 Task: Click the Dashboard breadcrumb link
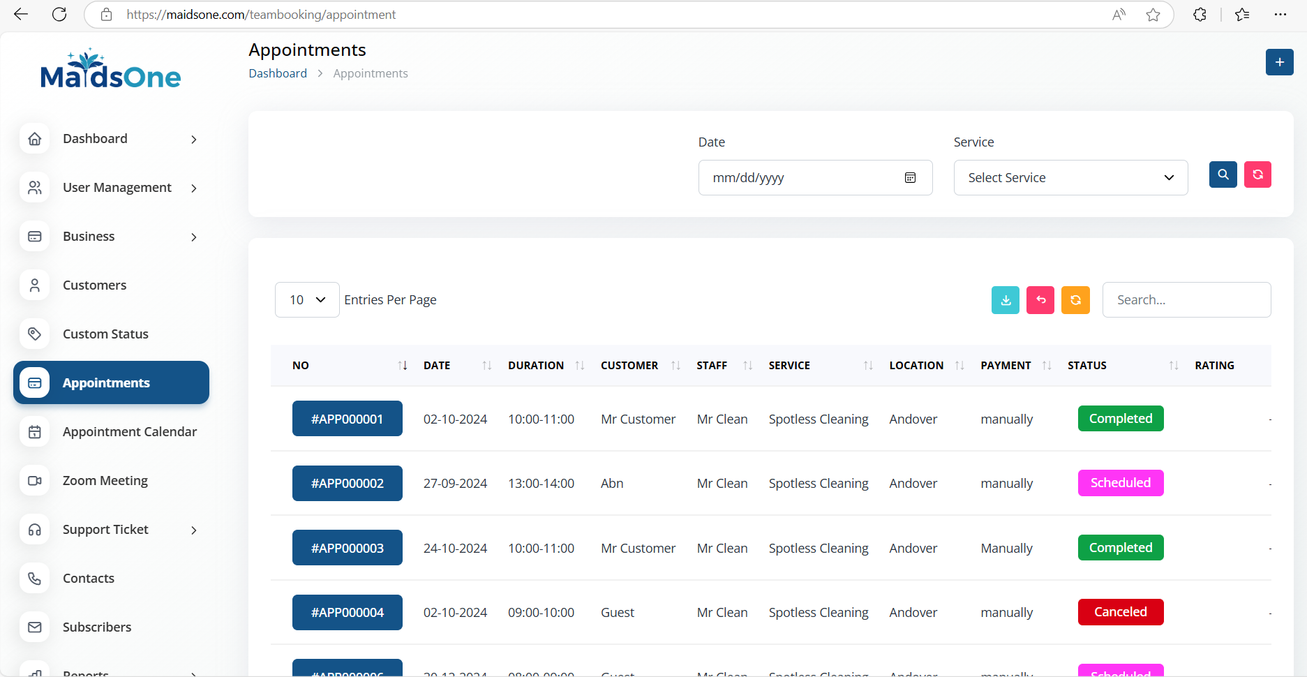click(x=278, y=73)
